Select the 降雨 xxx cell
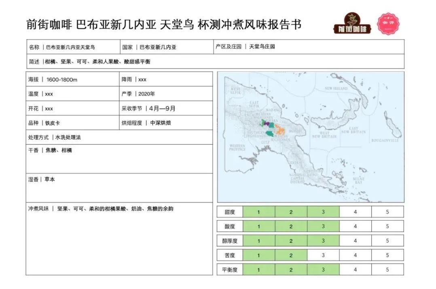The image size is (436, 289). coord(166,80)
